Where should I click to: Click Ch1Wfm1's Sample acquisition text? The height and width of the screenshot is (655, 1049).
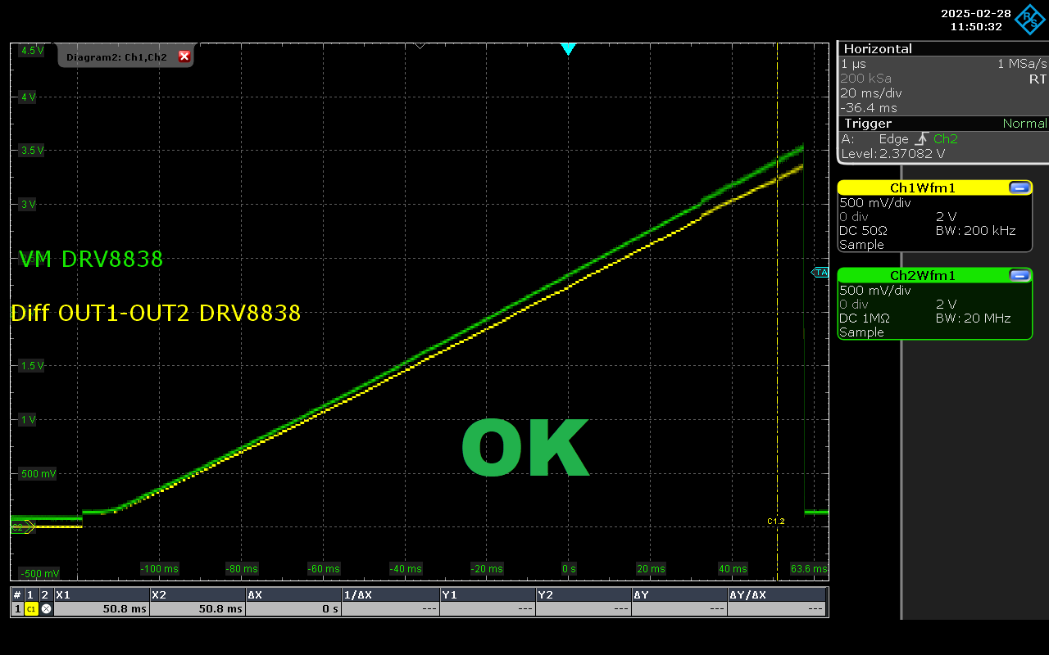(x=862, y=245)
